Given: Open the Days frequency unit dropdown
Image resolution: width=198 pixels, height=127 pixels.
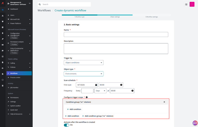Looking at the screenshot, I should [x=100, y=91].
